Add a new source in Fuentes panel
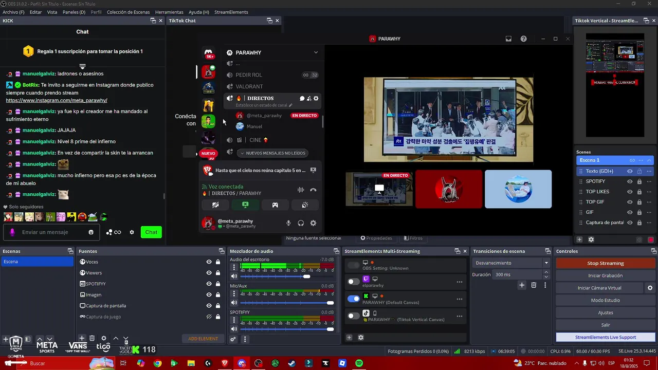The width and height of the screenshot is (658, 370). point(82,338)
